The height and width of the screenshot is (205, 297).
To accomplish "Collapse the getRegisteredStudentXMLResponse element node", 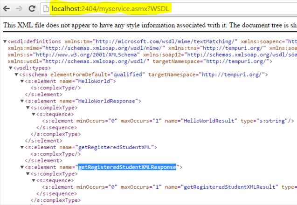I will point(22,167).
